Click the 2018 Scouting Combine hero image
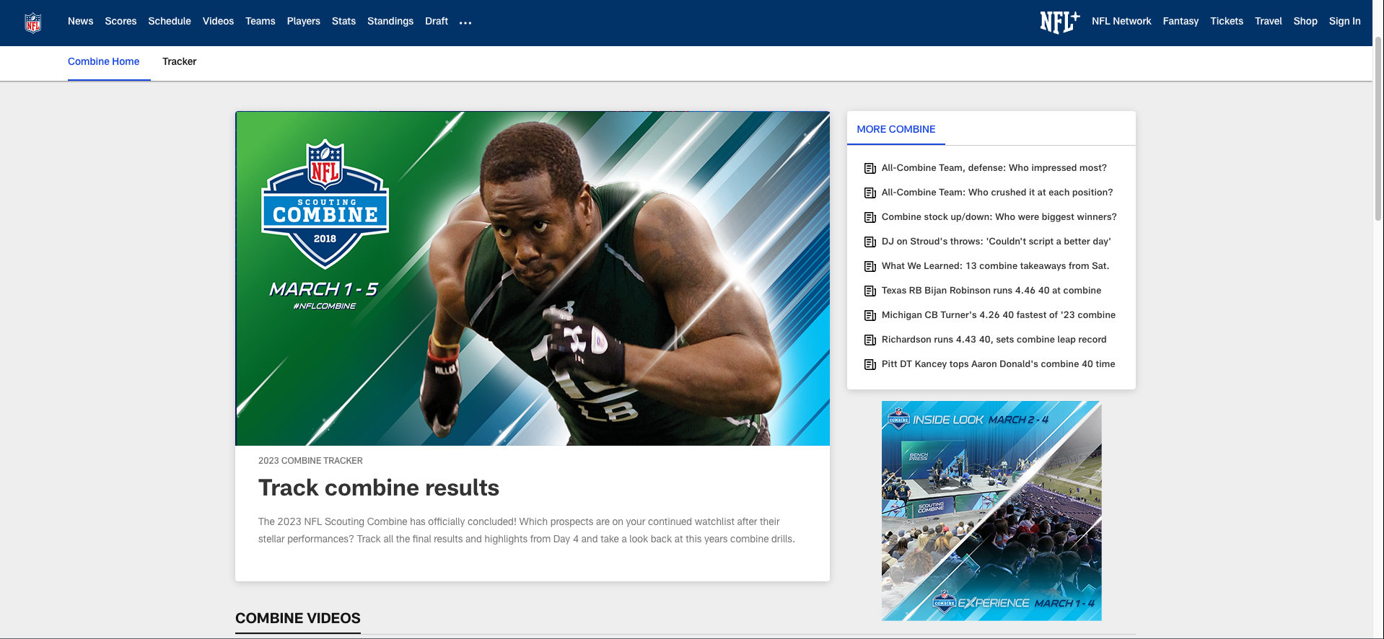 pyautogui.click(x=533, y=278)
